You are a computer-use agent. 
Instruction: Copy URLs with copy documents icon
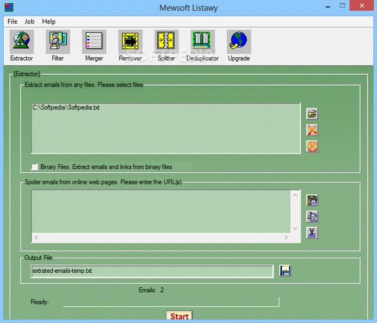pyautogui.click(x=312, y=216)
